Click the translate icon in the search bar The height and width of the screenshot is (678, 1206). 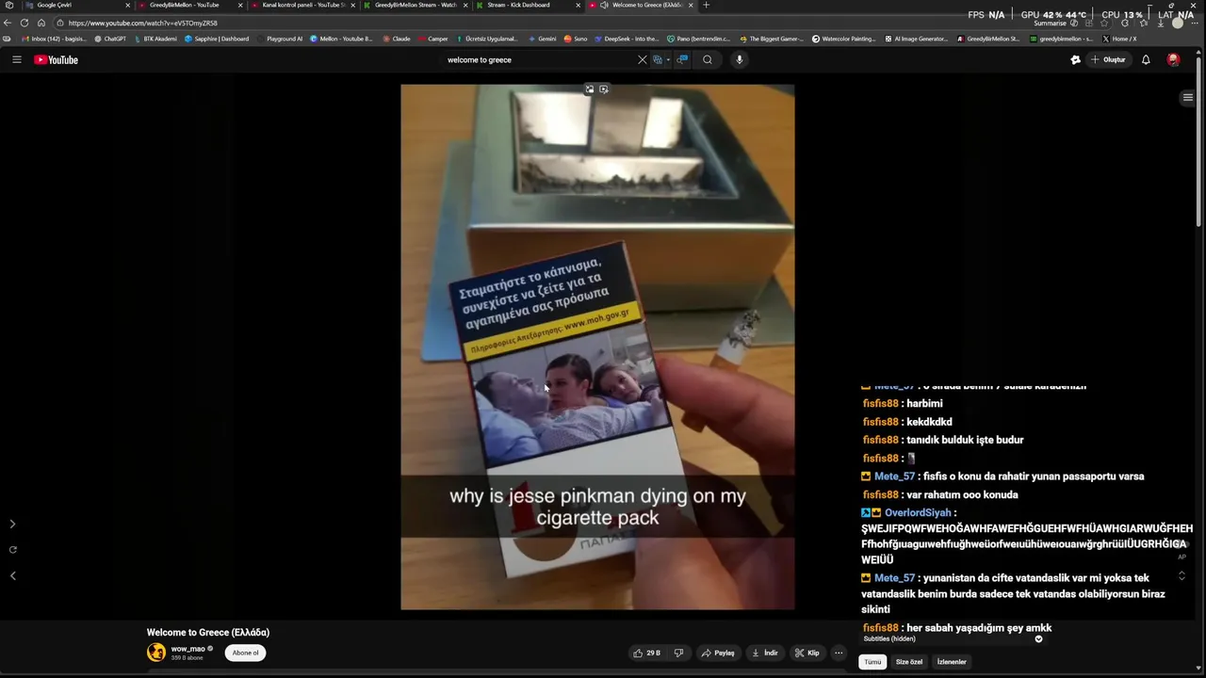pyautogui.click(x=658, y=59)
